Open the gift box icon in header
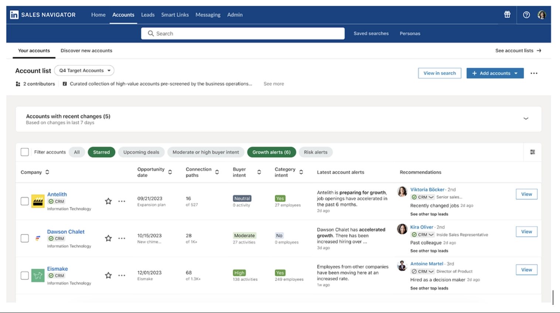Image resolution: width=560 pixels, height=313 pixels. coord(507,14)
